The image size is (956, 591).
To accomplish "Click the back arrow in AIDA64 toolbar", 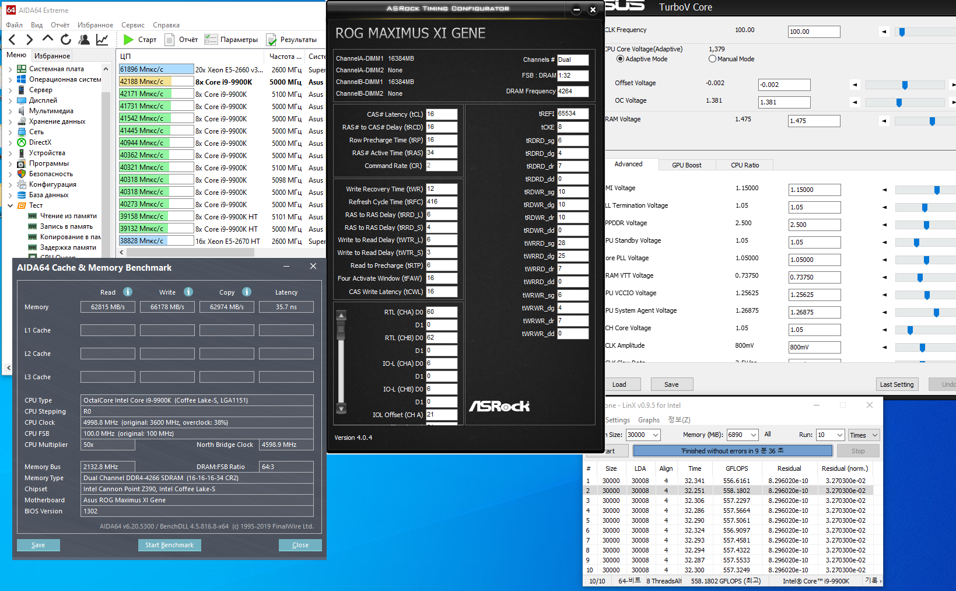I will point(12,40).
